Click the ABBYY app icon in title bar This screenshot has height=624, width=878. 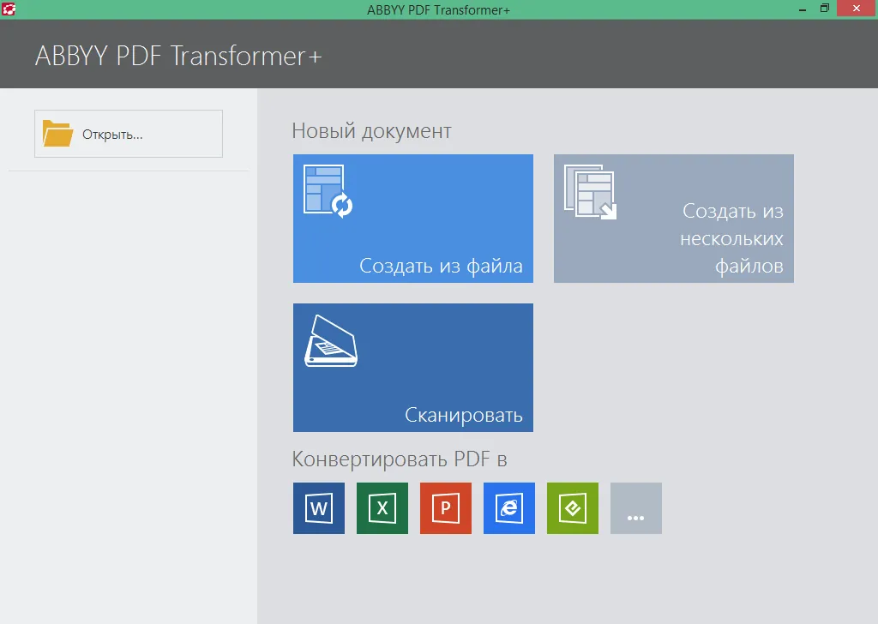[x=9, y=9]
